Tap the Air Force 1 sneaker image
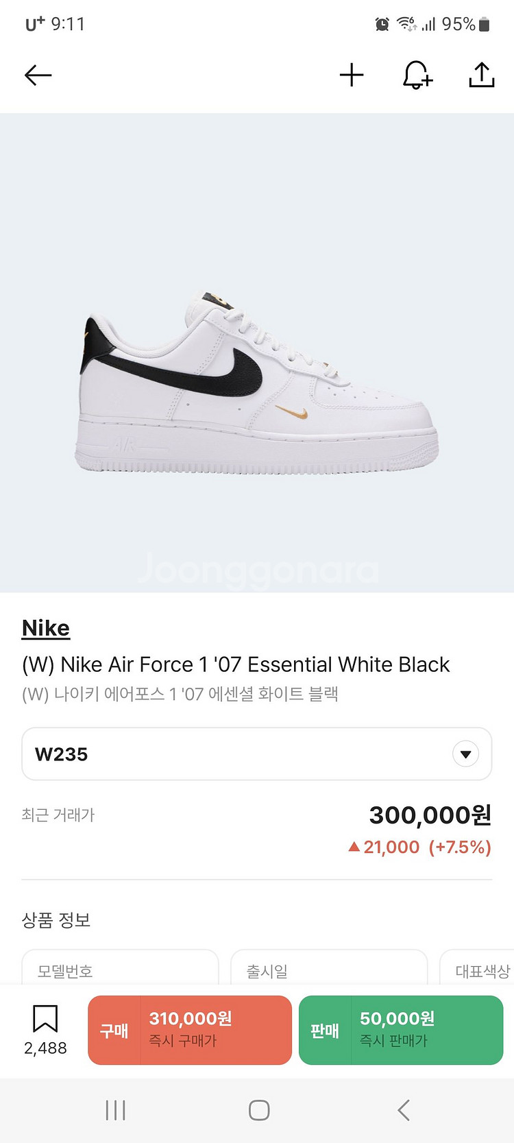514x1143 pixels. (x=256, y=384)
